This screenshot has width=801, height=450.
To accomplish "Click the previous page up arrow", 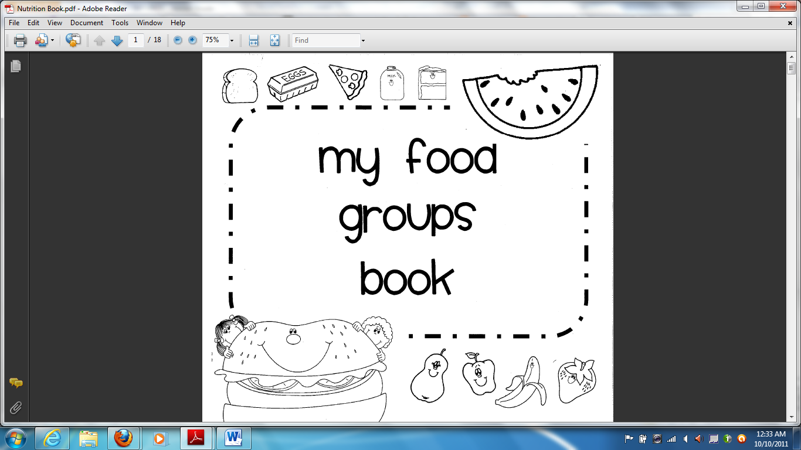I will [99, 40].
